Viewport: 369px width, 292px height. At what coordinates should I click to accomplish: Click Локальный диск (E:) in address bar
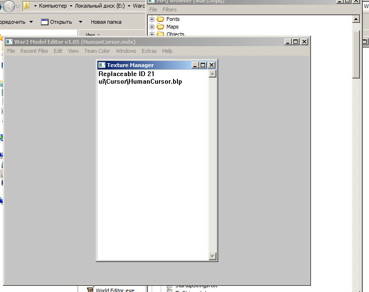coord(100,6)
